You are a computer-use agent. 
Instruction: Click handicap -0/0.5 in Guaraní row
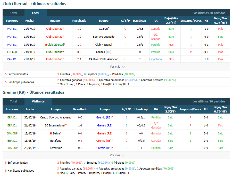click(x=139, y=29)
